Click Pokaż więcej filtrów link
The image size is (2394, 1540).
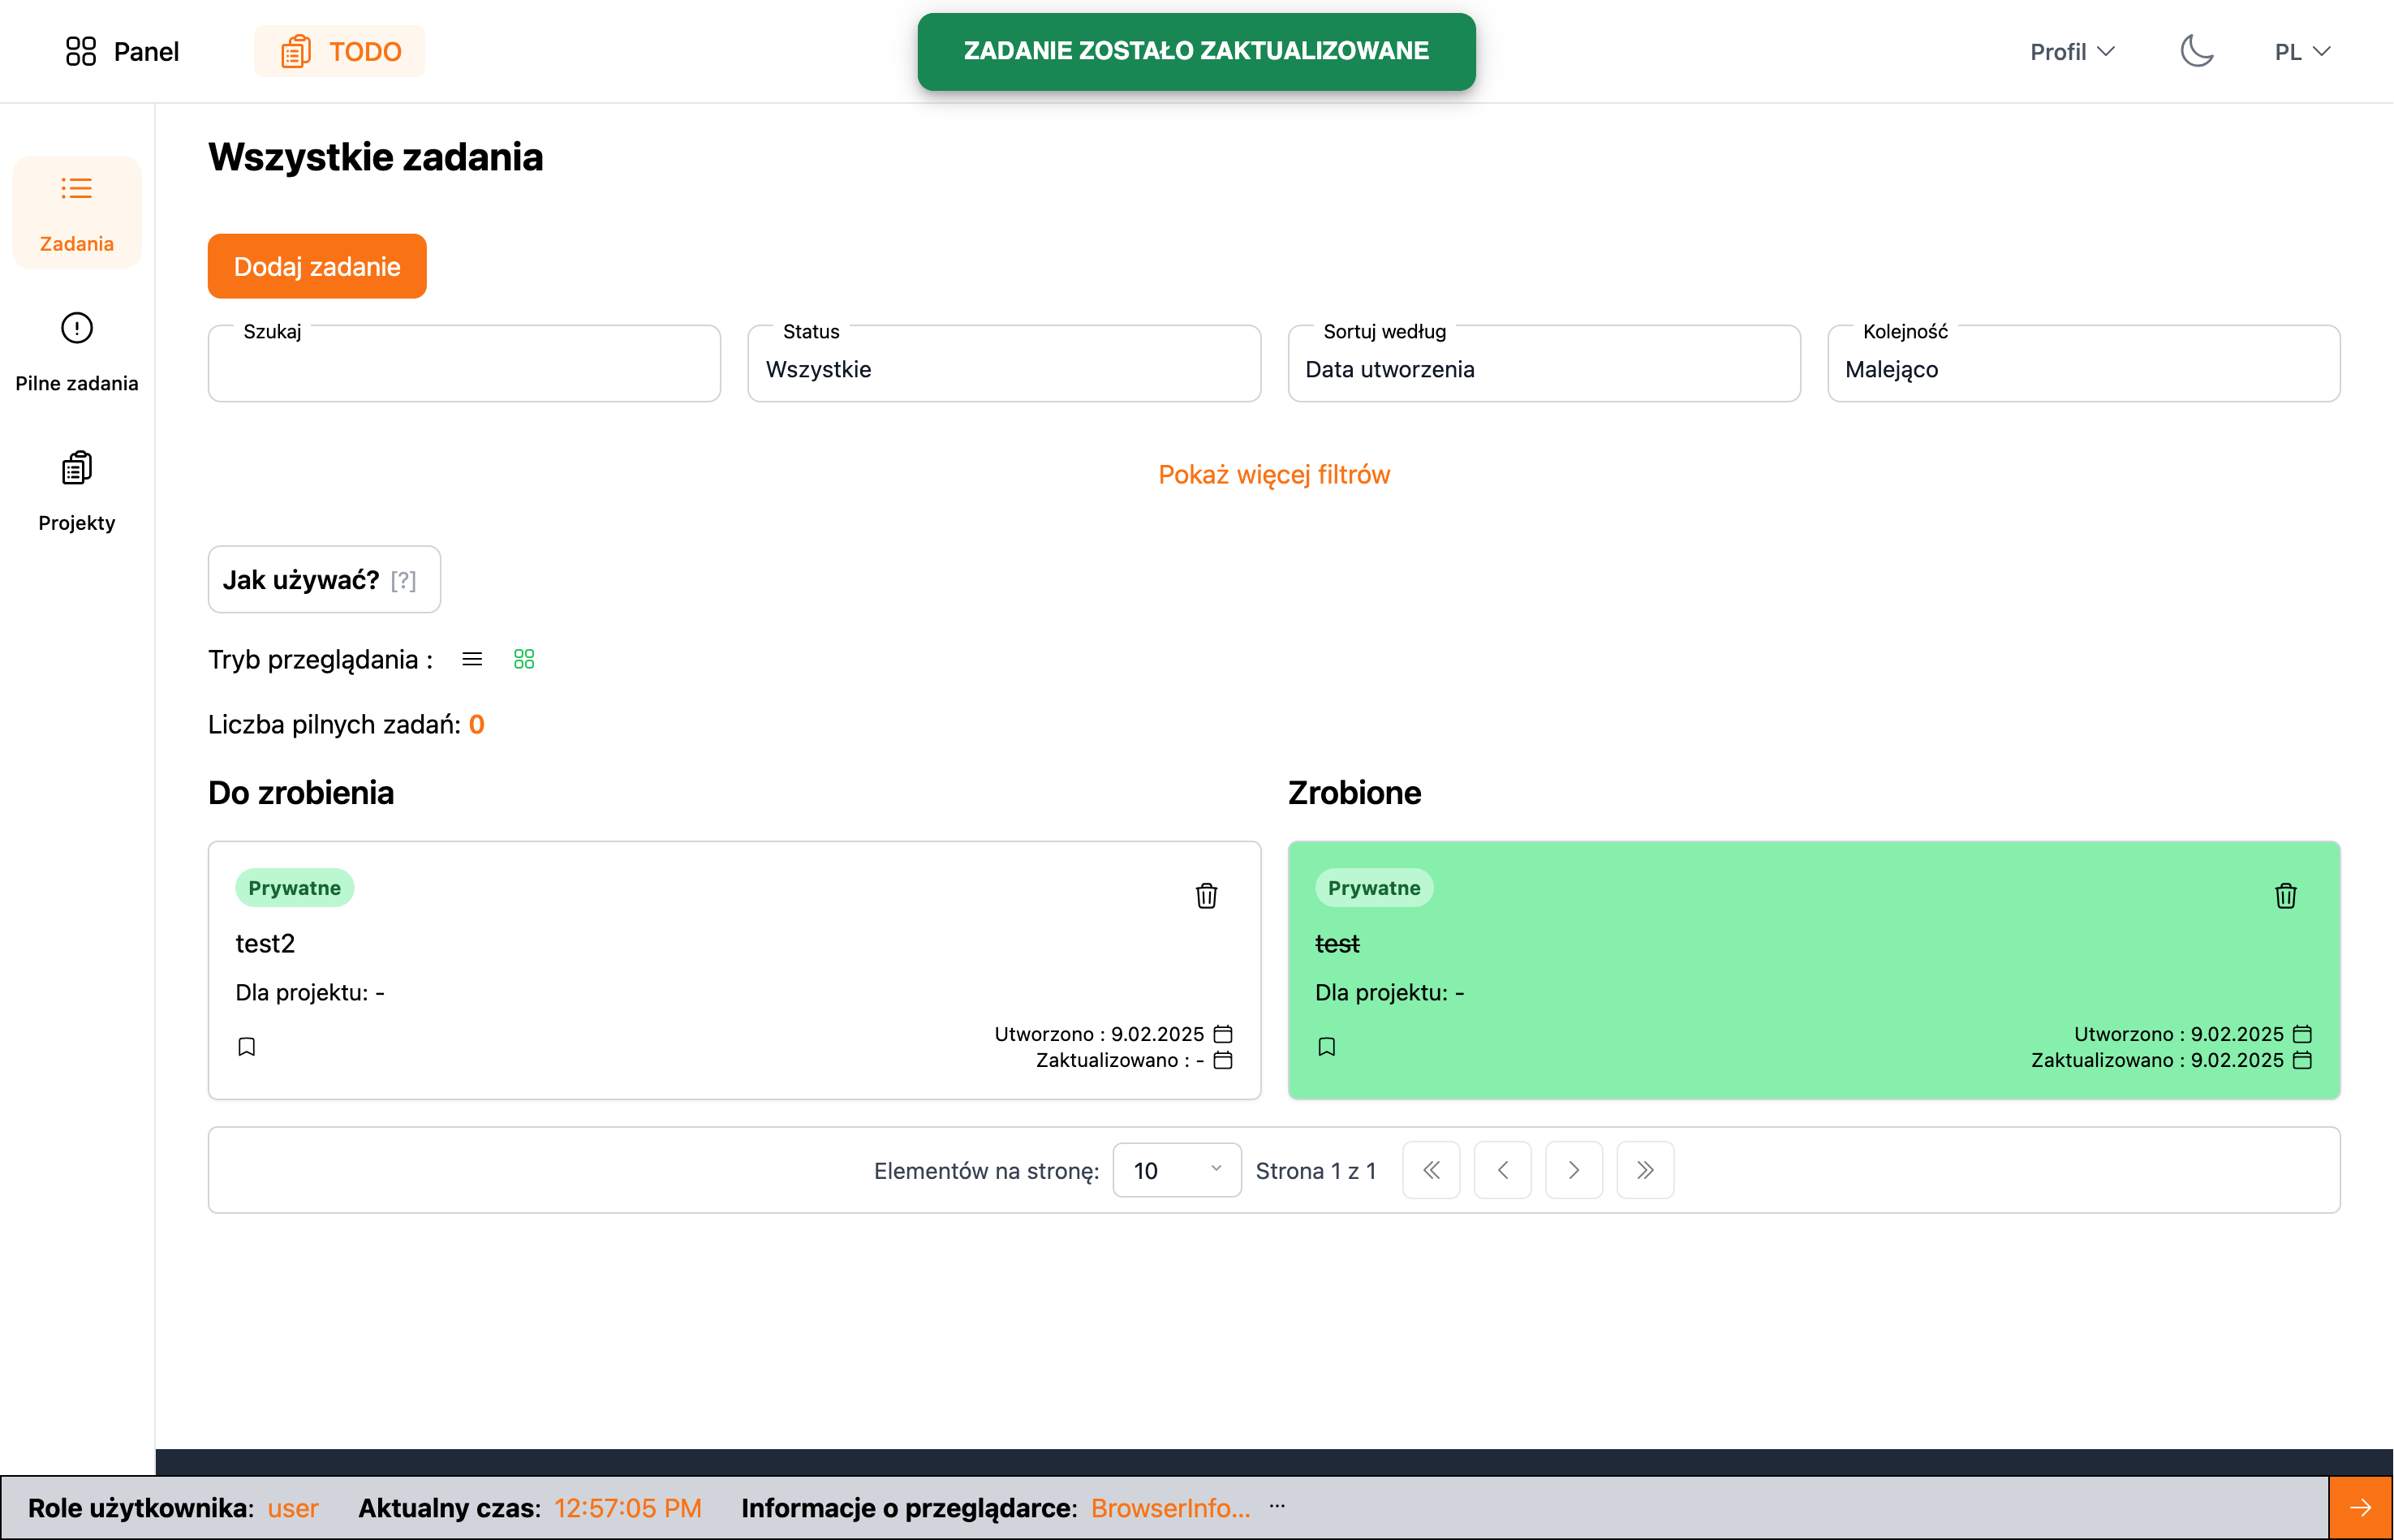(x=1273, y=474)
